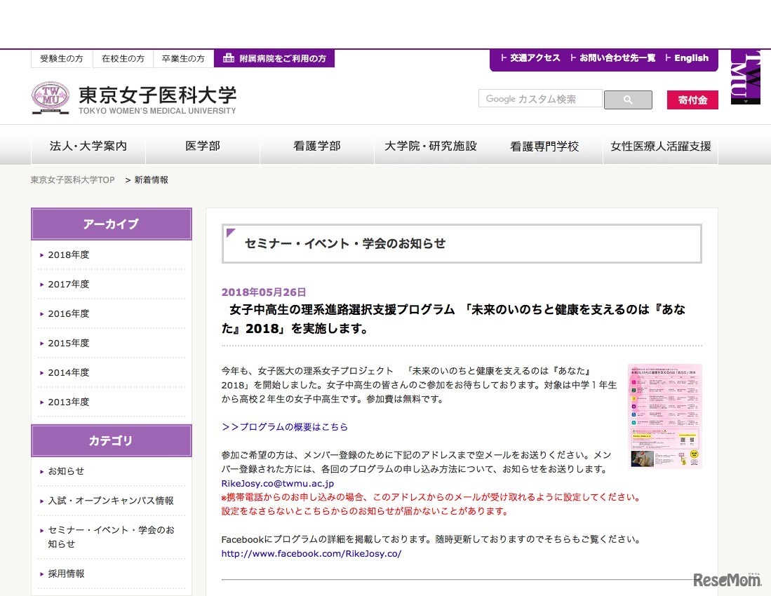Click the magnifying glass search icon
The image size is (771, 596).
[x=627, y=100]
